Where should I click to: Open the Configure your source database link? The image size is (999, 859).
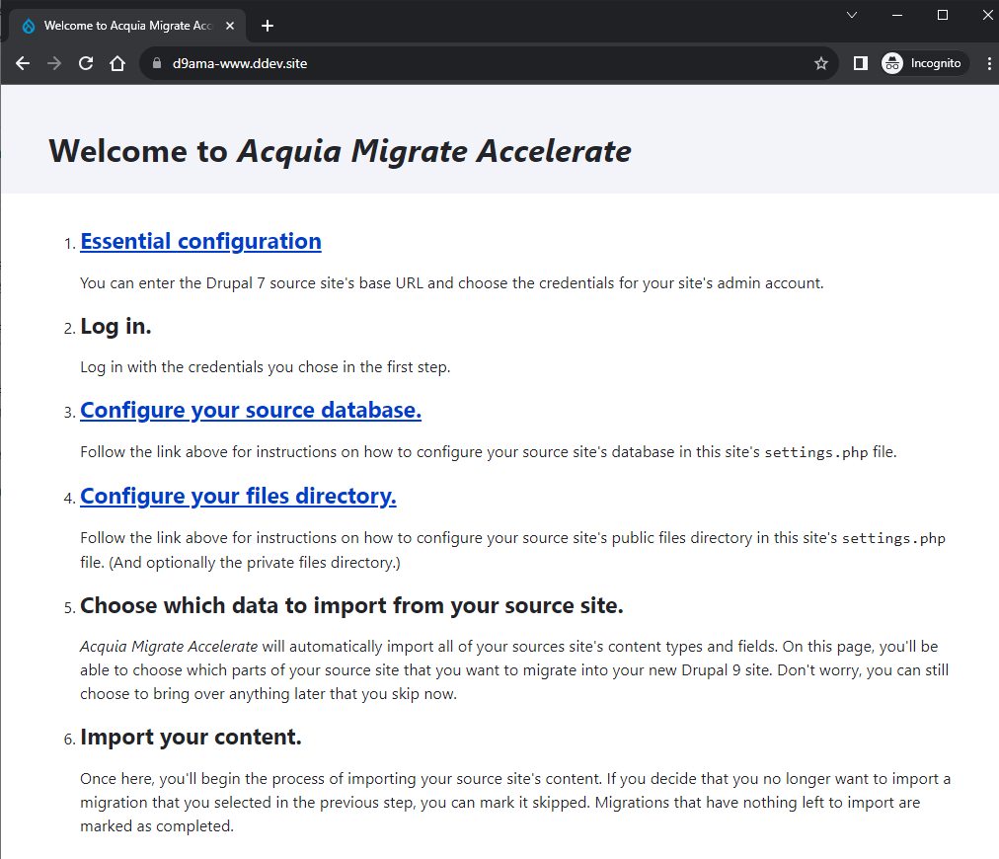click(x=250, y=410)
